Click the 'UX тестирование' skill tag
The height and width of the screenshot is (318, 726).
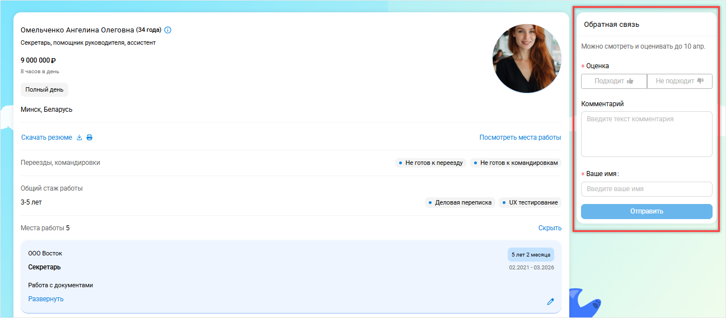[530, 202]
